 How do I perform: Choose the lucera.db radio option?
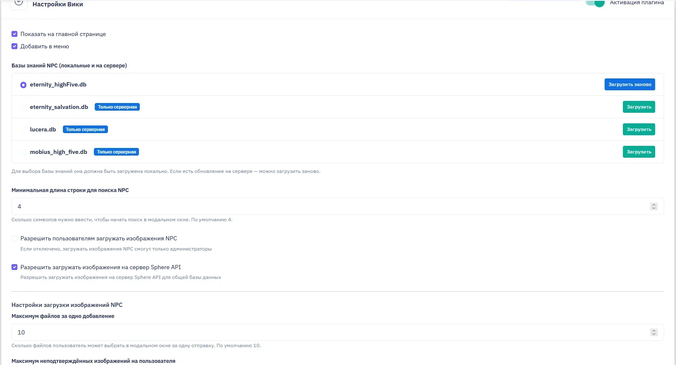coord(23,130)
